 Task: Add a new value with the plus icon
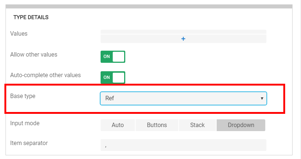pos(183,39)
